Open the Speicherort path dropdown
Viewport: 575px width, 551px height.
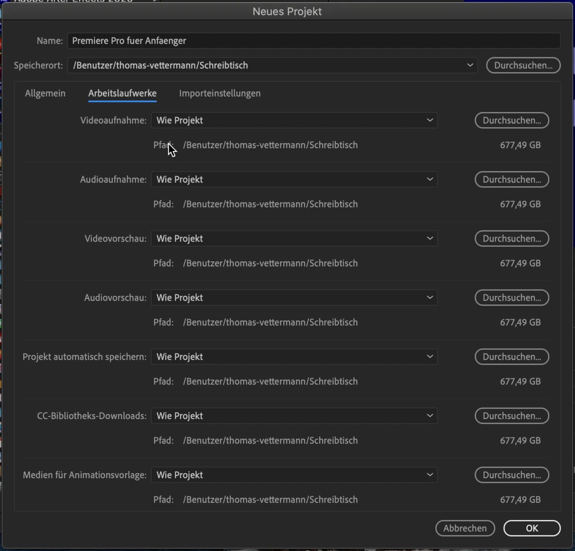tap(273, 65)
